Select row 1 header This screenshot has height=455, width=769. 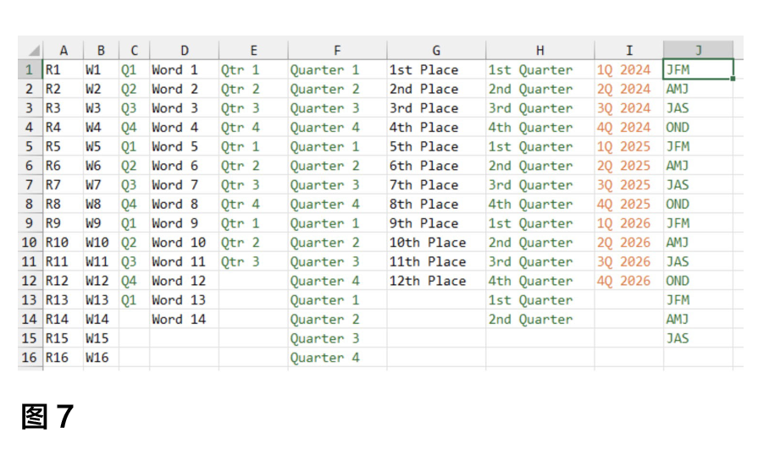click(x=30, y=70)
